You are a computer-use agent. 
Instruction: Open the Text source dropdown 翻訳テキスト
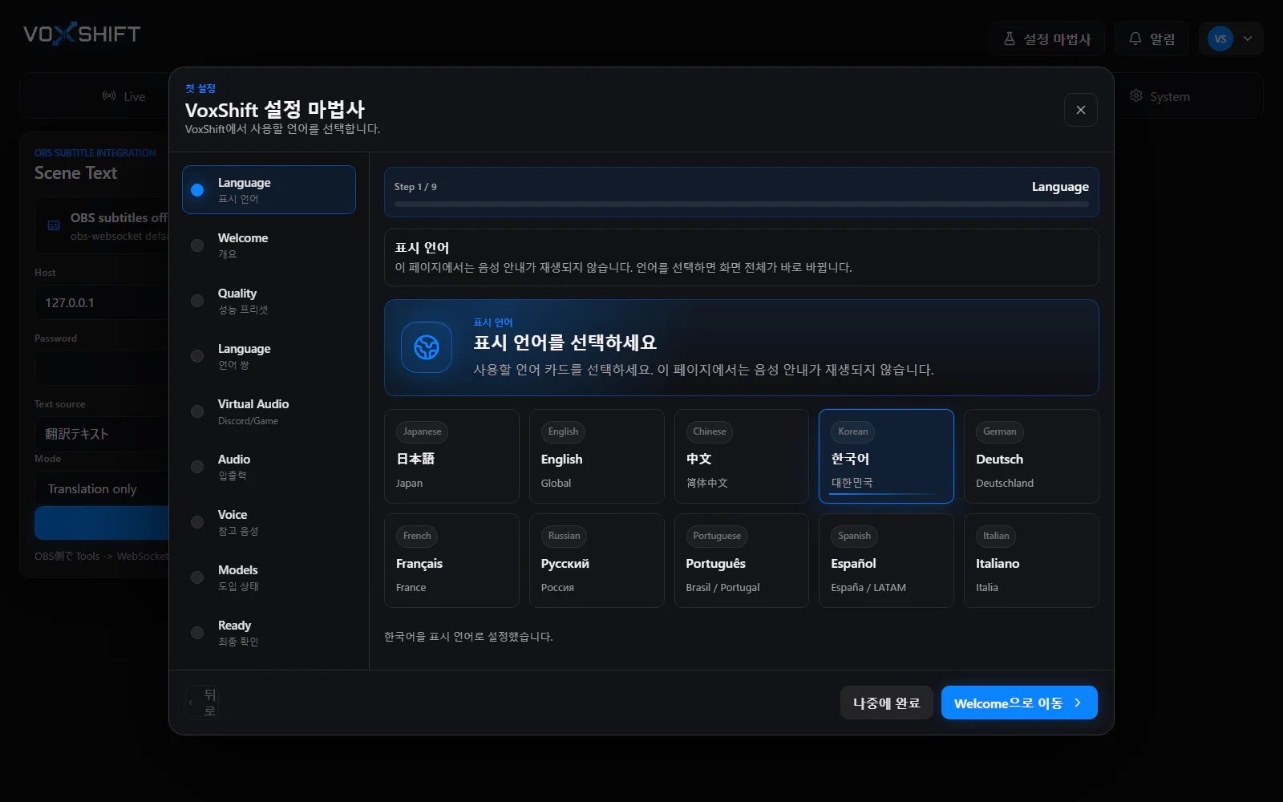(102, 433)
